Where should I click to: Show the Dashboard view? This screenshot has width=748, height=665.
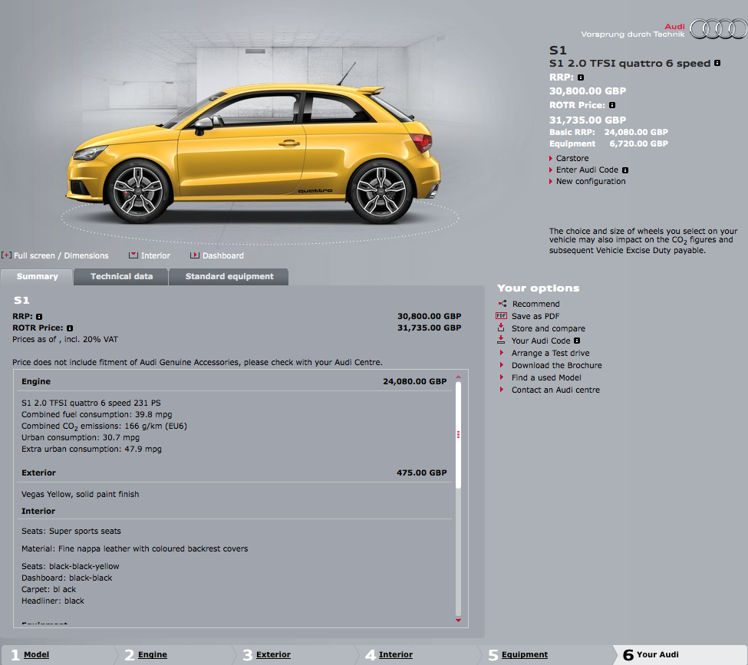[x=222, y=255]
